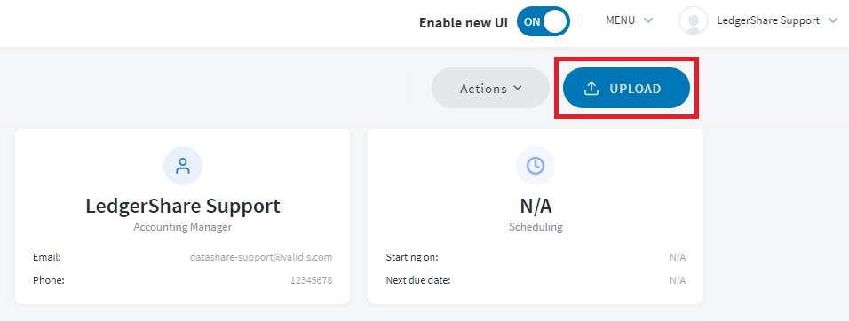Click the LedgerShare Support card heading

coord(183,206)
